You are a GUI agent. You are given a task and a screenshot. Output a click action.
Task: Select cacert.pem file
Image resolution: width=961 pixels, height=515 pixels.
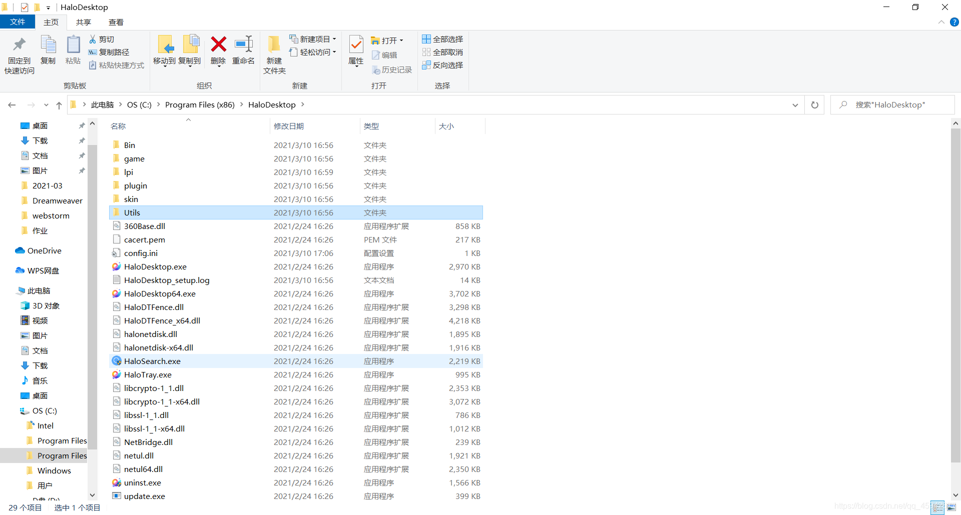tap(145, 239)
